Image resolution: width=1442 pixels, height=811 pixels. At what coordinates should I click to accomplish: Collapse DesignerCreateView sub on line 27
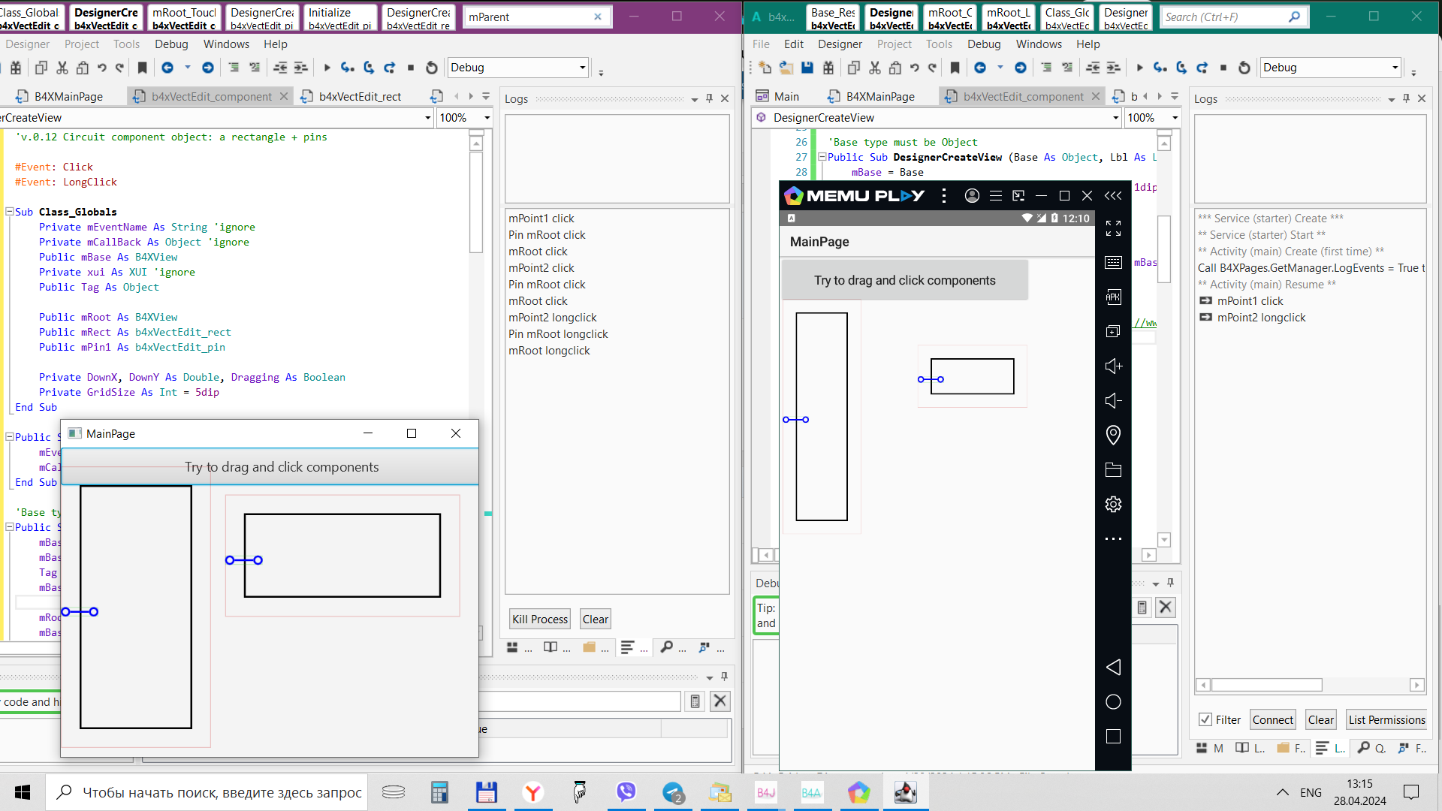822,157
